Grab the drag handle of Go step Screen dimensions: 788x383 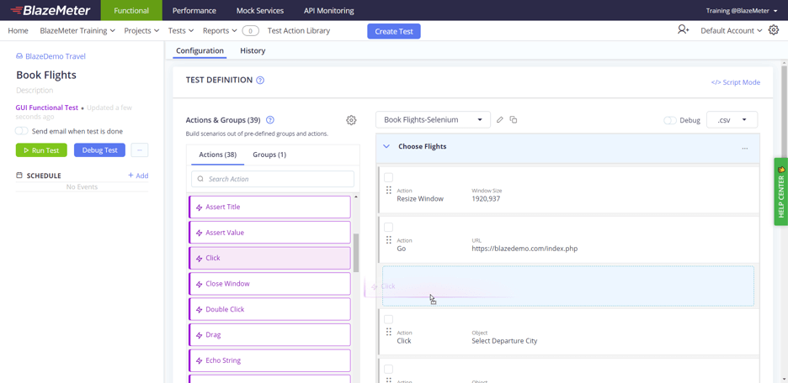[x=388, y=240]
